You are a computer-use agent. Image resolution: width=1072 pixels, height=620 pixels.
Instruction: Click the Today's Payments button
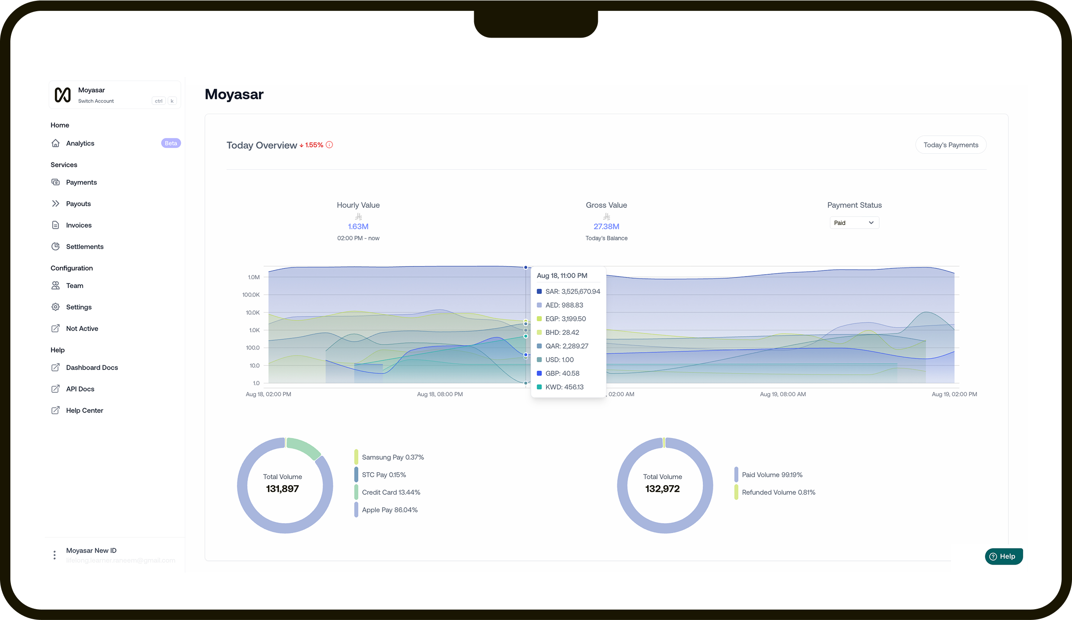[x=951, y=144]
